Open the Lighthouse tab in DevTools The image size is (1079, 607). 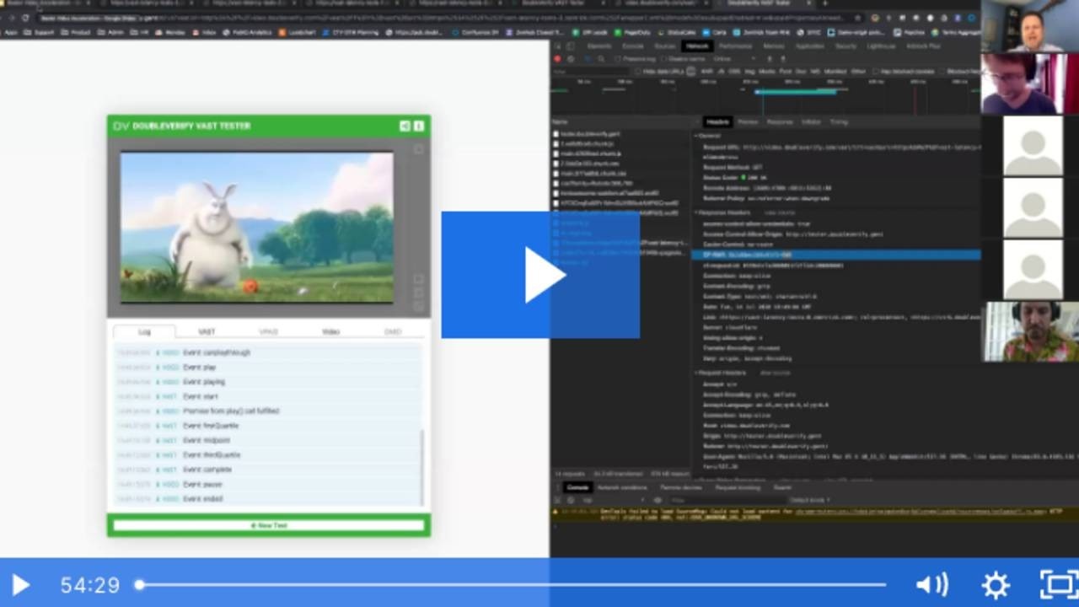pyautogui.click(x=881, y=46)
